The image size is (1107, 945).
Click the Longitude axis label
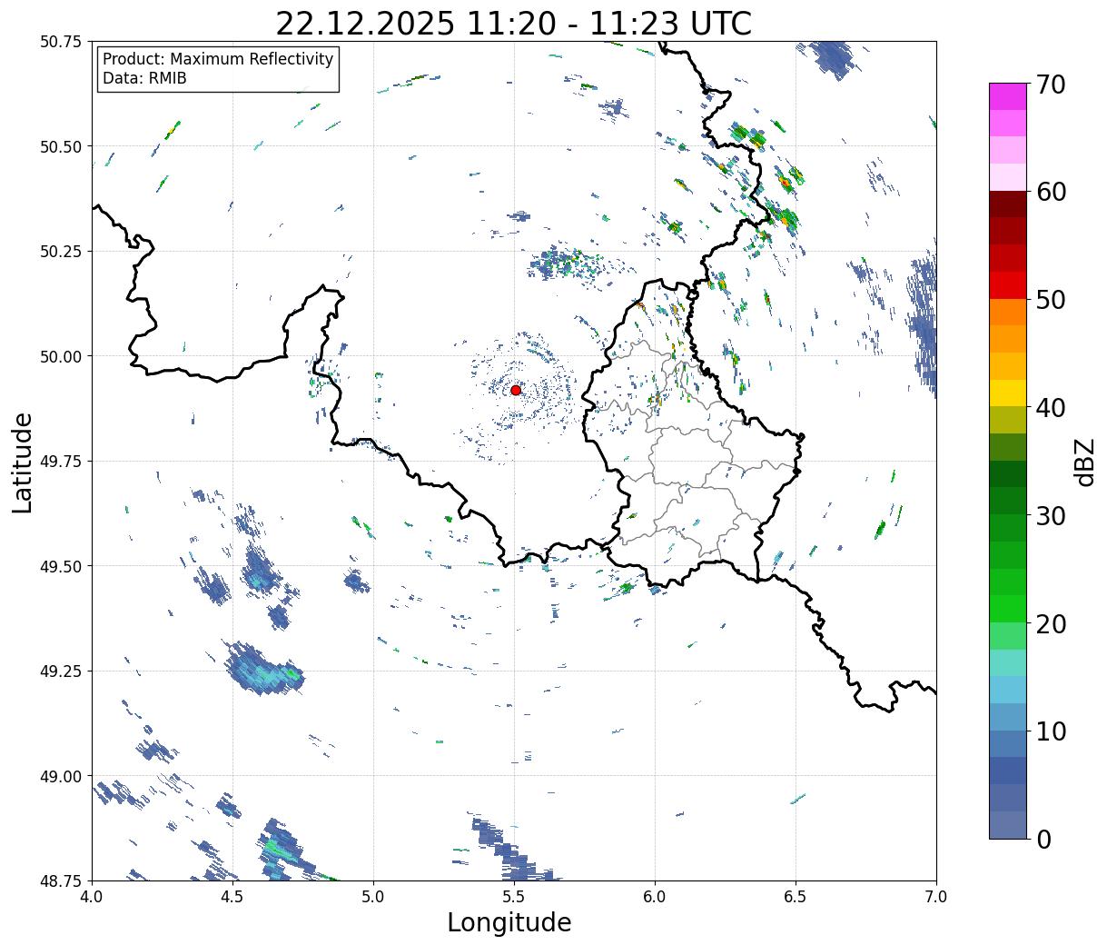tap(509, 922)
